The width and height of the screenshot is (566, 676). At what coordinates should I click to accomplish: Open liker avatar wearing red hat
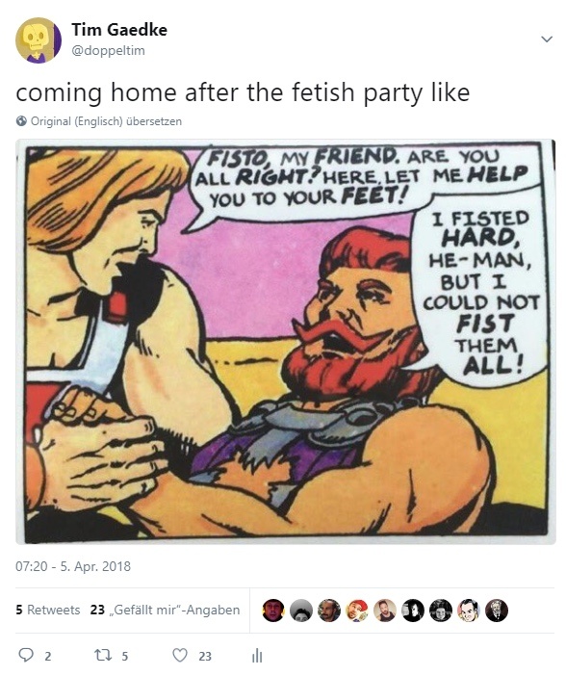point(357,611)
